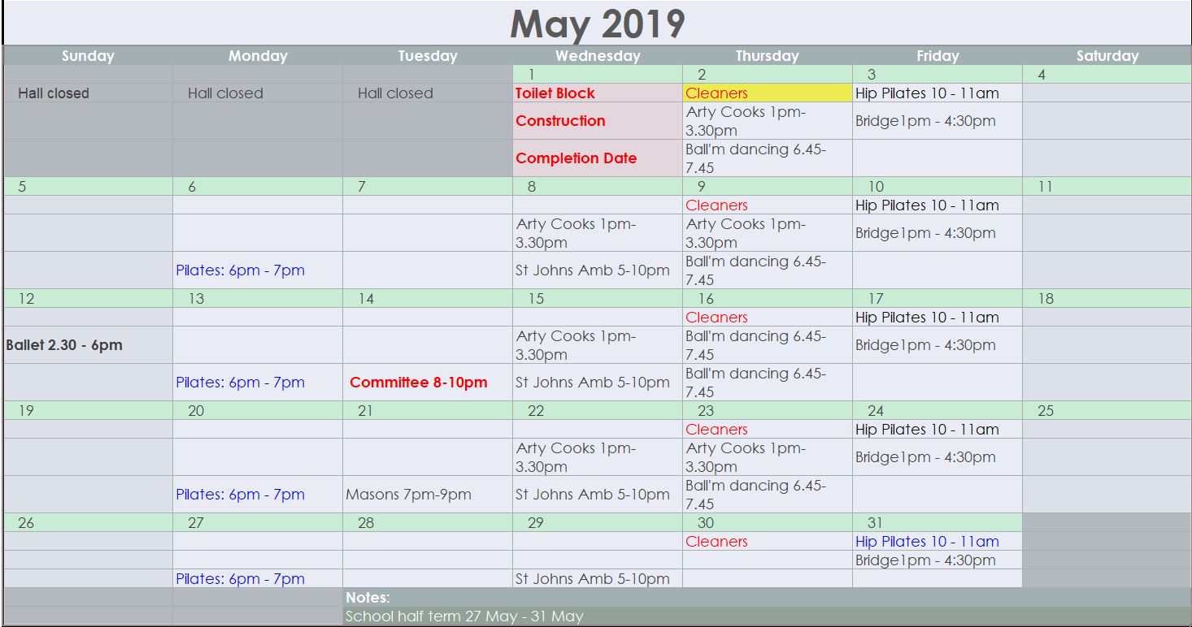Select the Monday column header
The image size is (1192, 627).
pos(258,56)
